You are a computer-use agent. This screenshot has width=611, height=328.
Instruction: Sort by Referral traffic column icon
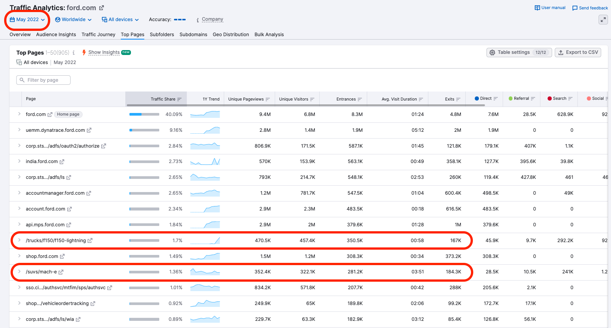533,99
